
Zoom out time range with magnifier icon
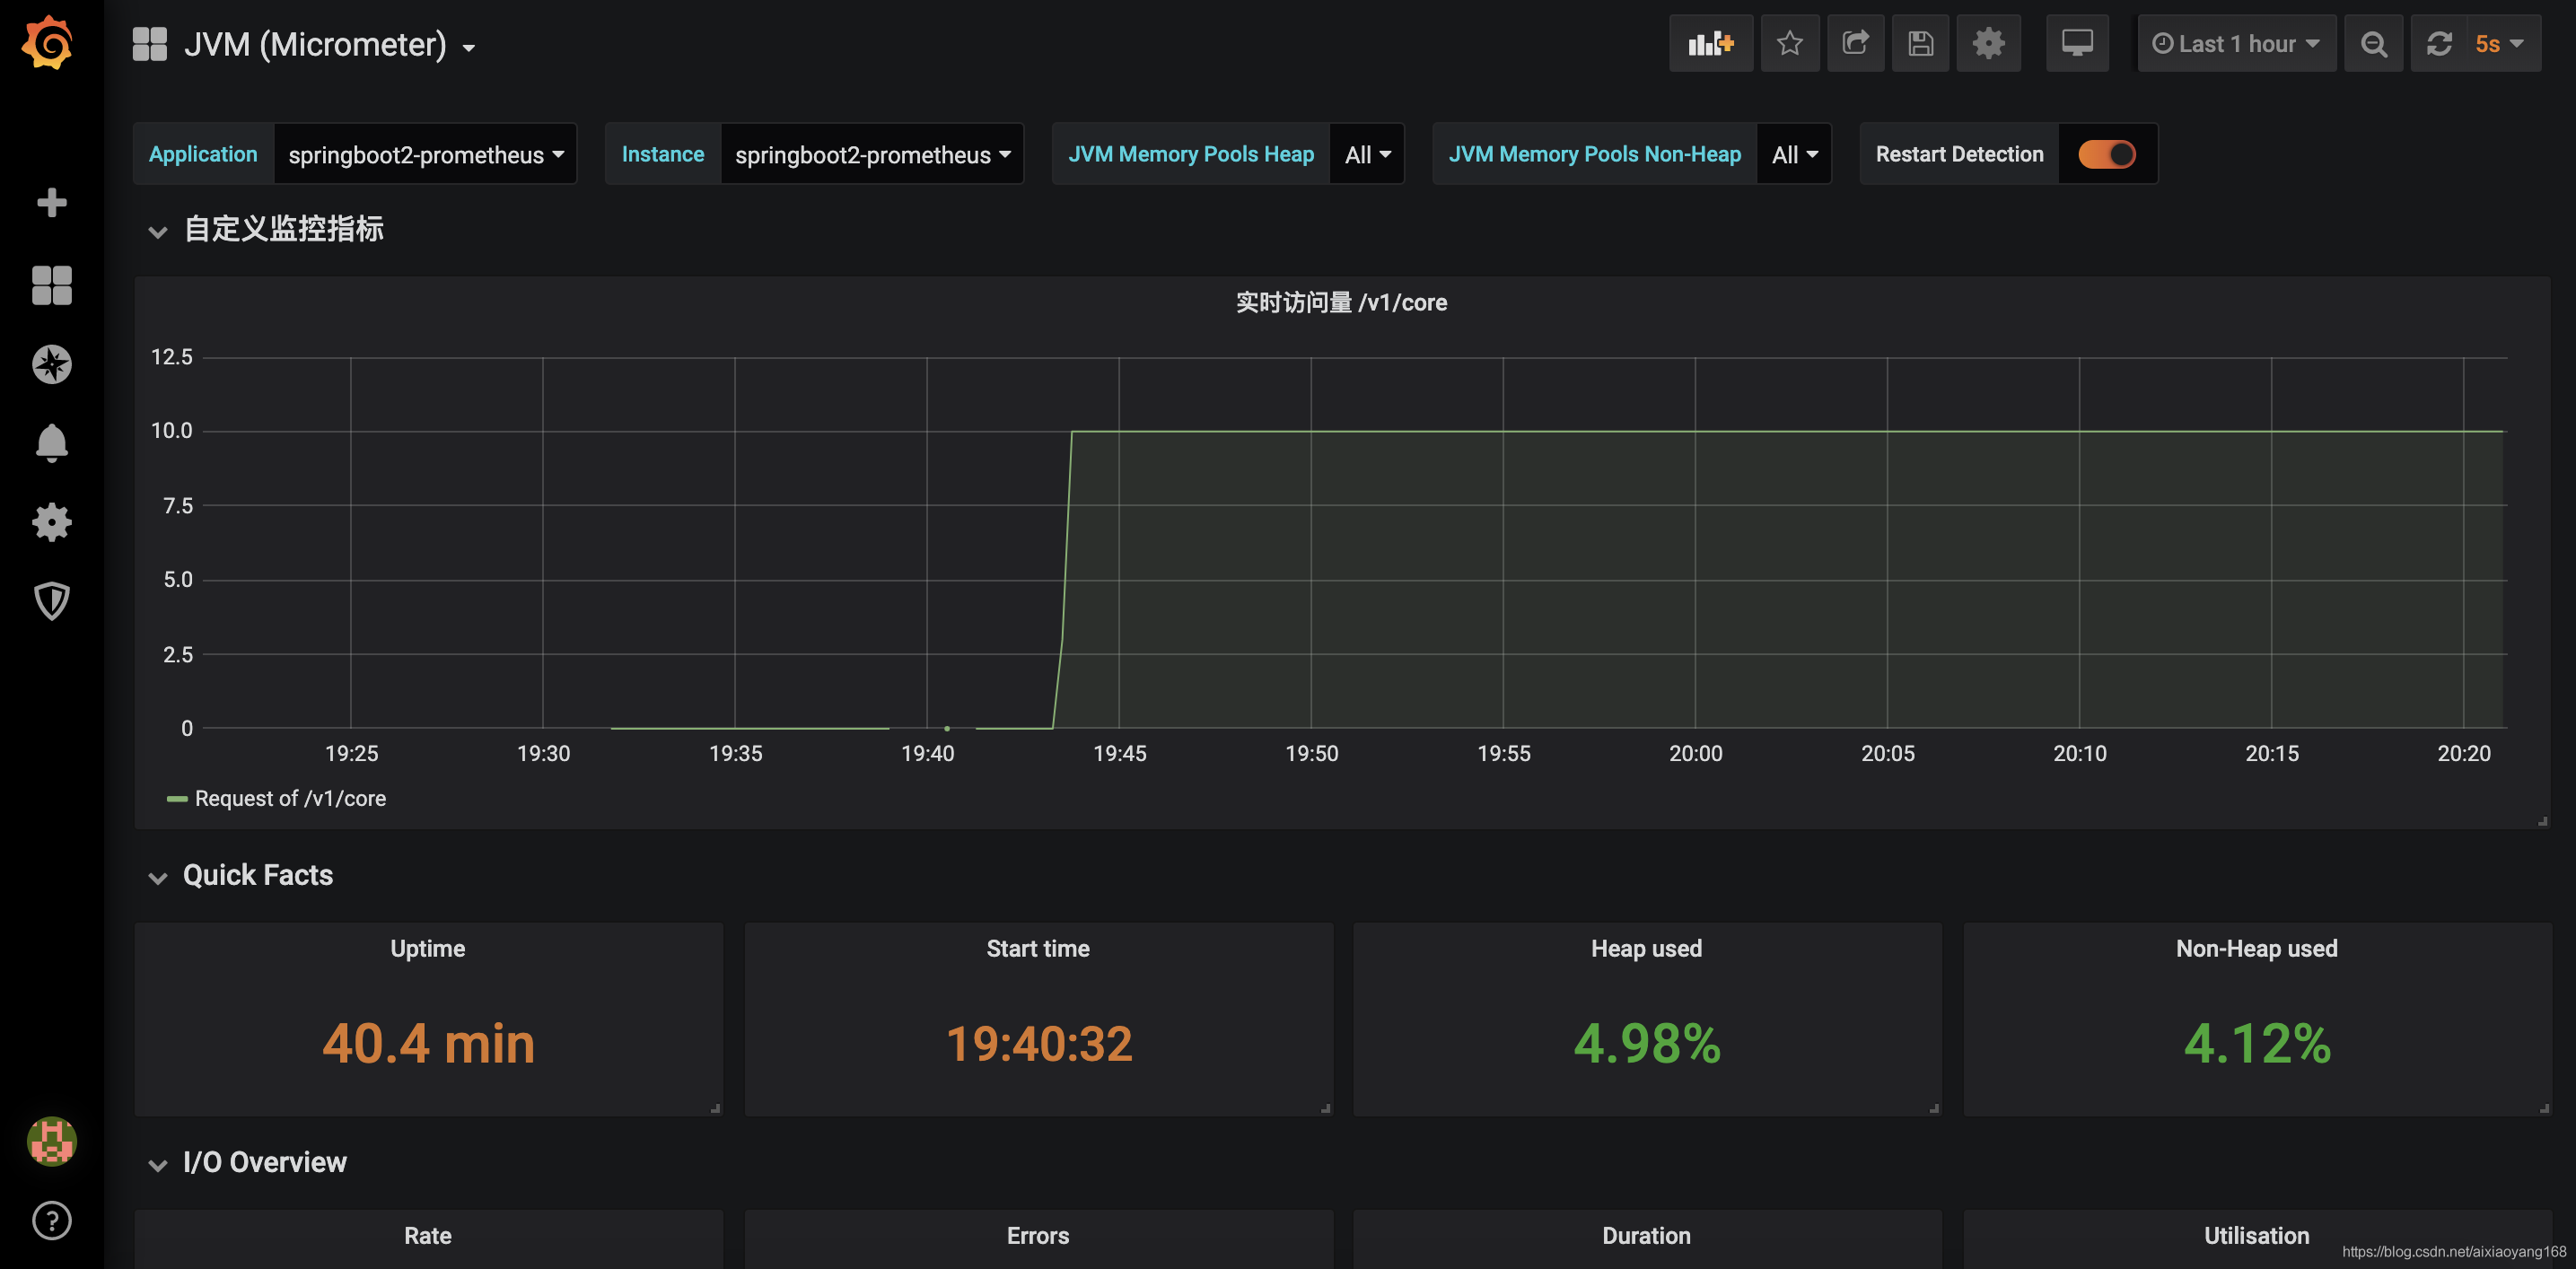[2373, 44]
